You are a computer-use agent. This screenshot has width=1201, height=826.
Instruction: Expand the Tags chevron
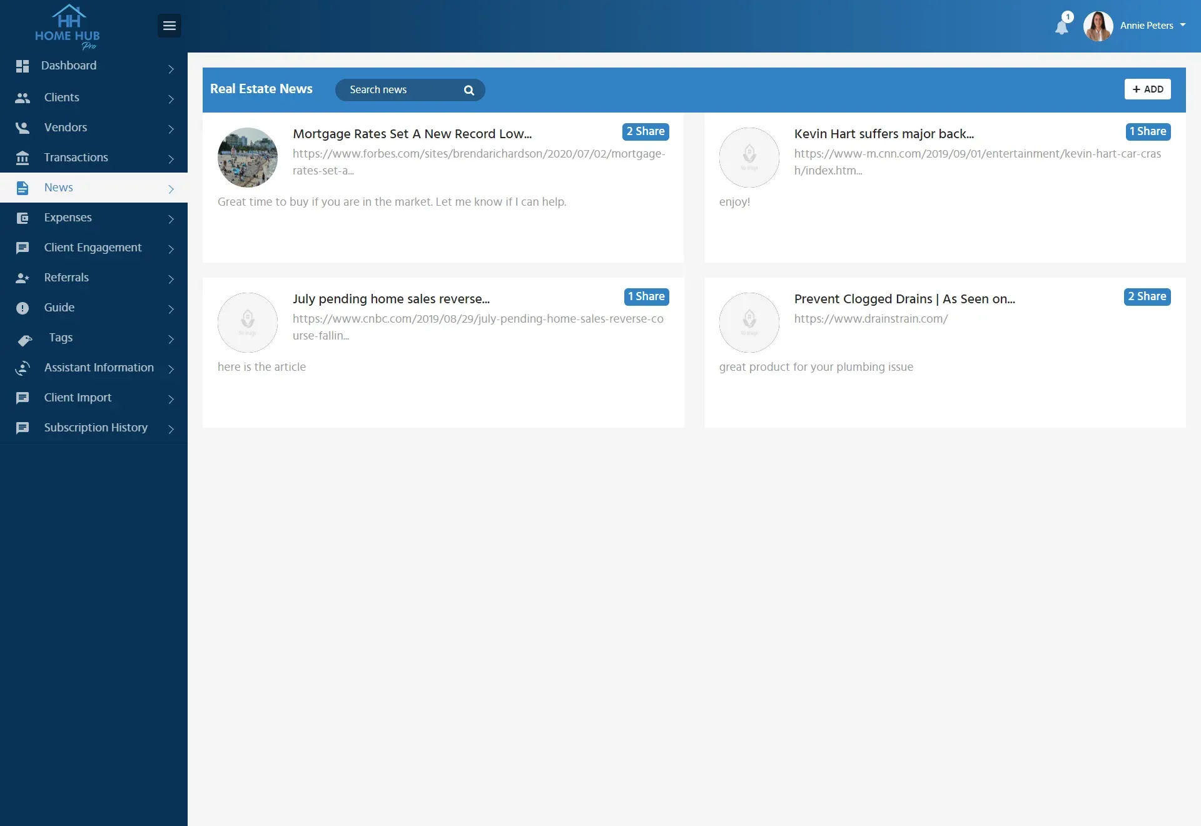pyautogui.click(x=171, y=339)
